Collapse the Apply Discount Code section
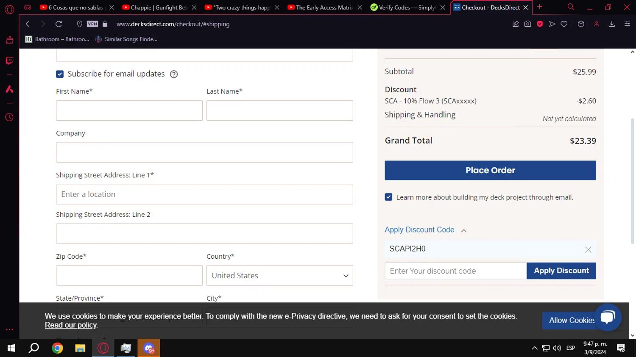Viewport: 636px width, 357px height. (425, 230)
